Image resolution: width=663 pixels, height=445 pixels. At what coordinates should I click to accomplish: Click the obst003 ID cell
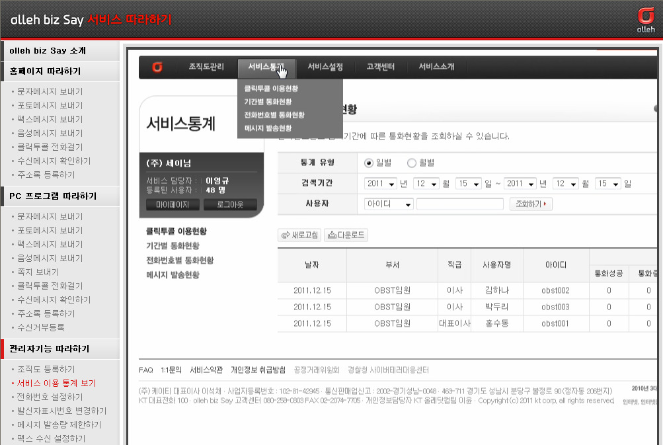556,307
